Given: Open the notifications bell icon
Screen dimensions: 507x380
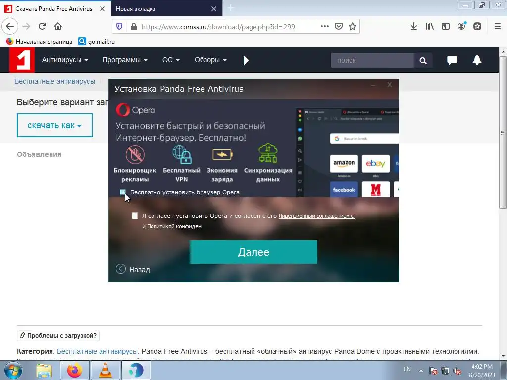Looking at the screenshot, I should click(477, 60).
